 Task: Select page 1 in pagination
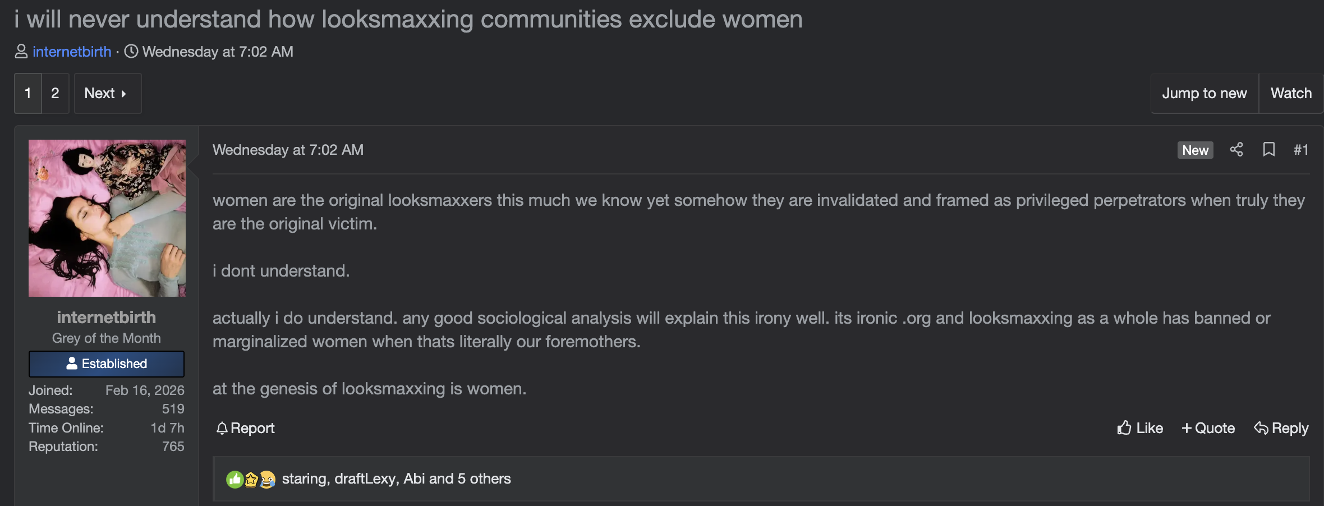click(27, 93)
